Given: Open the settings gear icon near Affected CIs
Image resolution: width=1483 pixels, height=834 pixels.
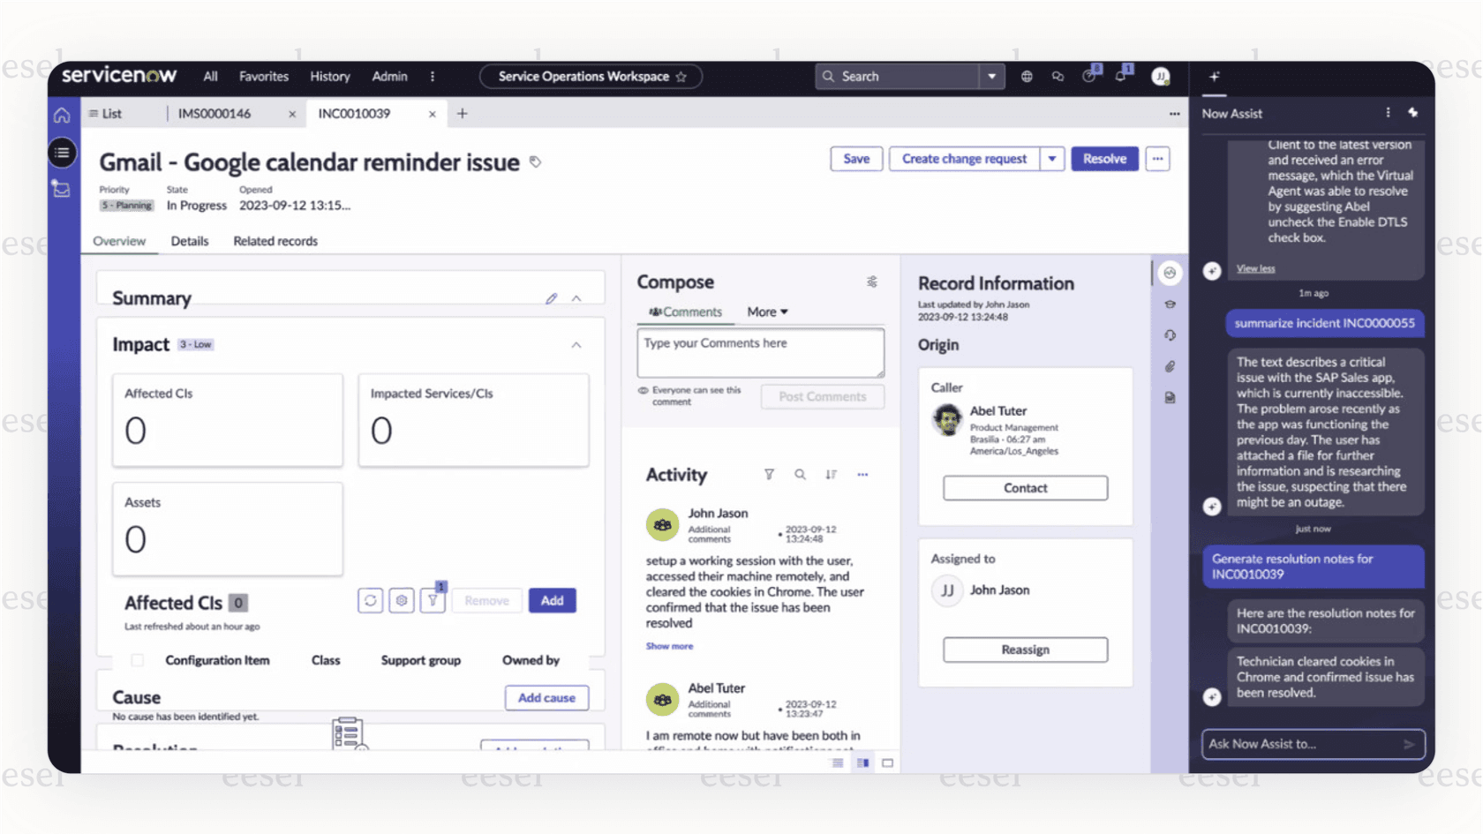Looking at the screenshot, I should [x=401, y=600].
